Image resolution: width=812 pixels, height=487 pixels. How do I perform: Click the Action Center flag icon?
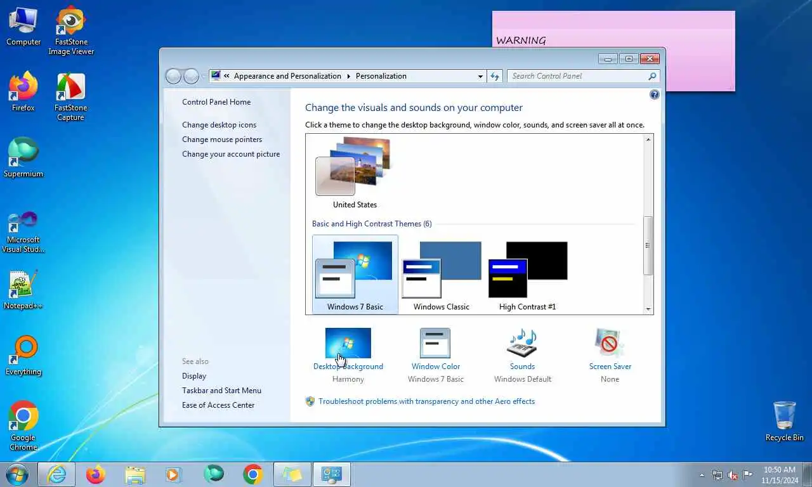tap(748, 475)
